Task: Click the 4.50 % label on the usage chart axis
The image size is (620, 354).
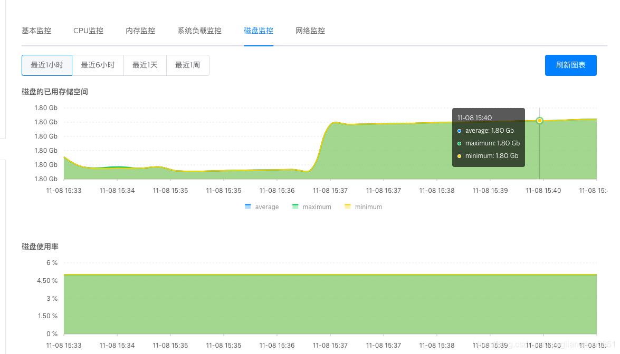Action: 47,281
